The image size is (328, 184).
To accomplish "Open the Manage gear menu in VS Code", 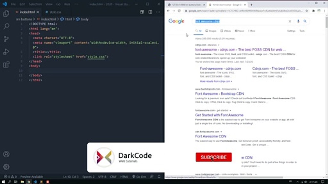I will (6, 167).
